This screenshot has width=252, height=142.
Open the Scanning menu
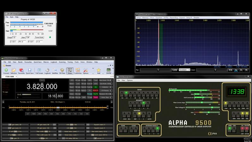(62, 62)
